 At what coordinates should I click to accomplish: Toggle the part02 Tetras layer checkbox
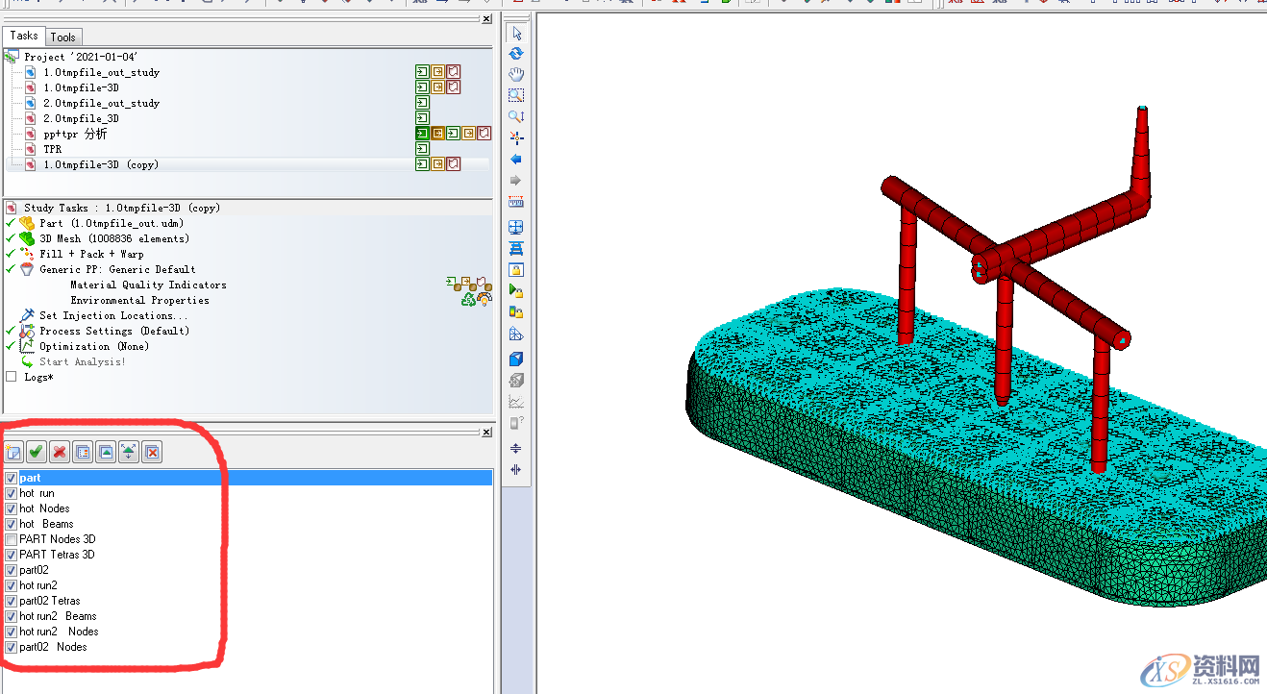[x=12, y=601]
